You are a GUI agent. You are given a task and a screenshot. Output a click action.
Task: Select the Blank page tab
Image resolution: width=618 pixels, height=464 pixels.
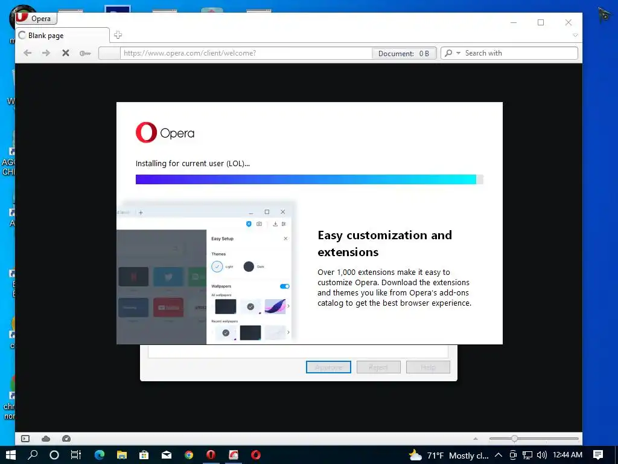coord(62,36)
